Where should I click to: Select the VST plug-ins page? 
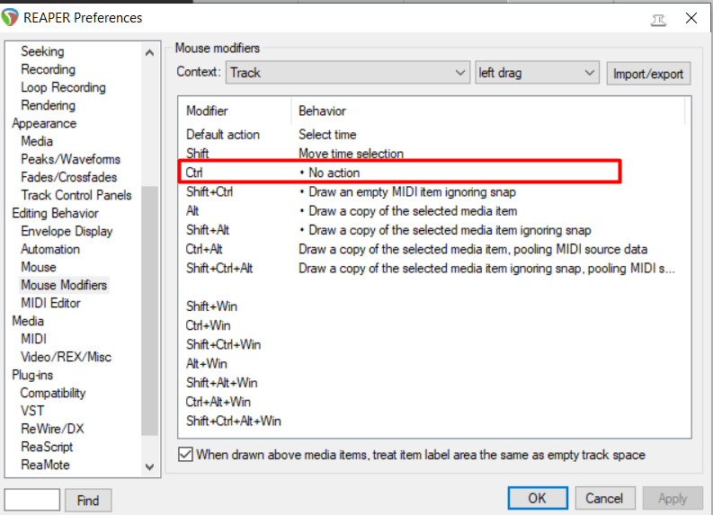click(x=32, y=411)
